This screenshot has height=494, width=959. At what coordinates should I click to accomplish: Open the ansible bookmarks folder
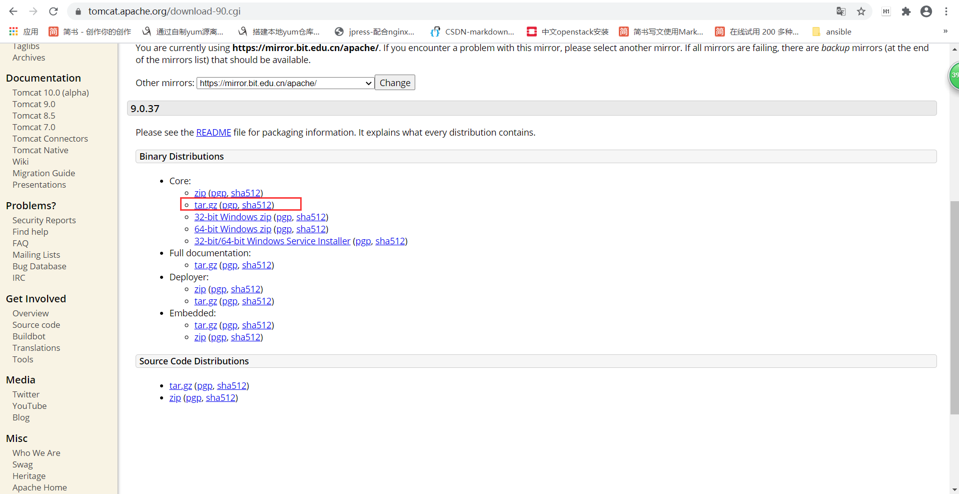coord(831,32)
